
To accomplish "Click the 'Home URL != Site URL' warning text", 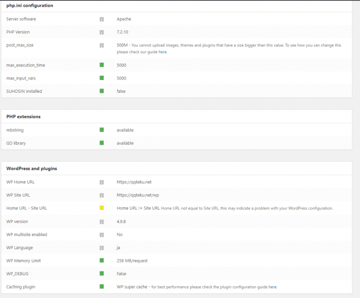I will (x=138, y=208).
